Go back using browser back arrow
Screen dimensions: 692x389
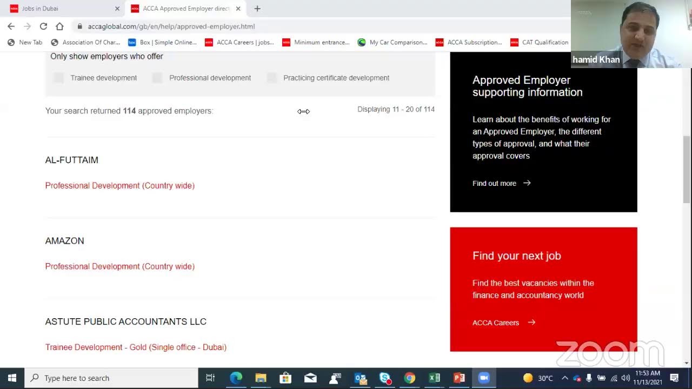point(11,26)
